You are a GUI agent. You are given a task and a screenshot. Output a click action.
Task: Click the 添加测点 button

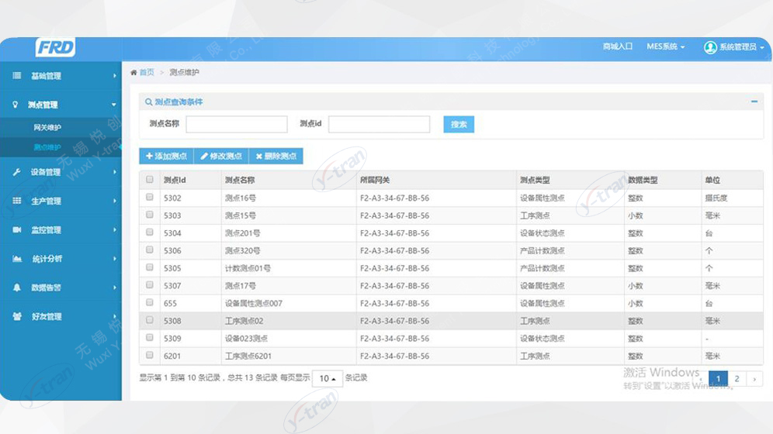click(166, 156)
